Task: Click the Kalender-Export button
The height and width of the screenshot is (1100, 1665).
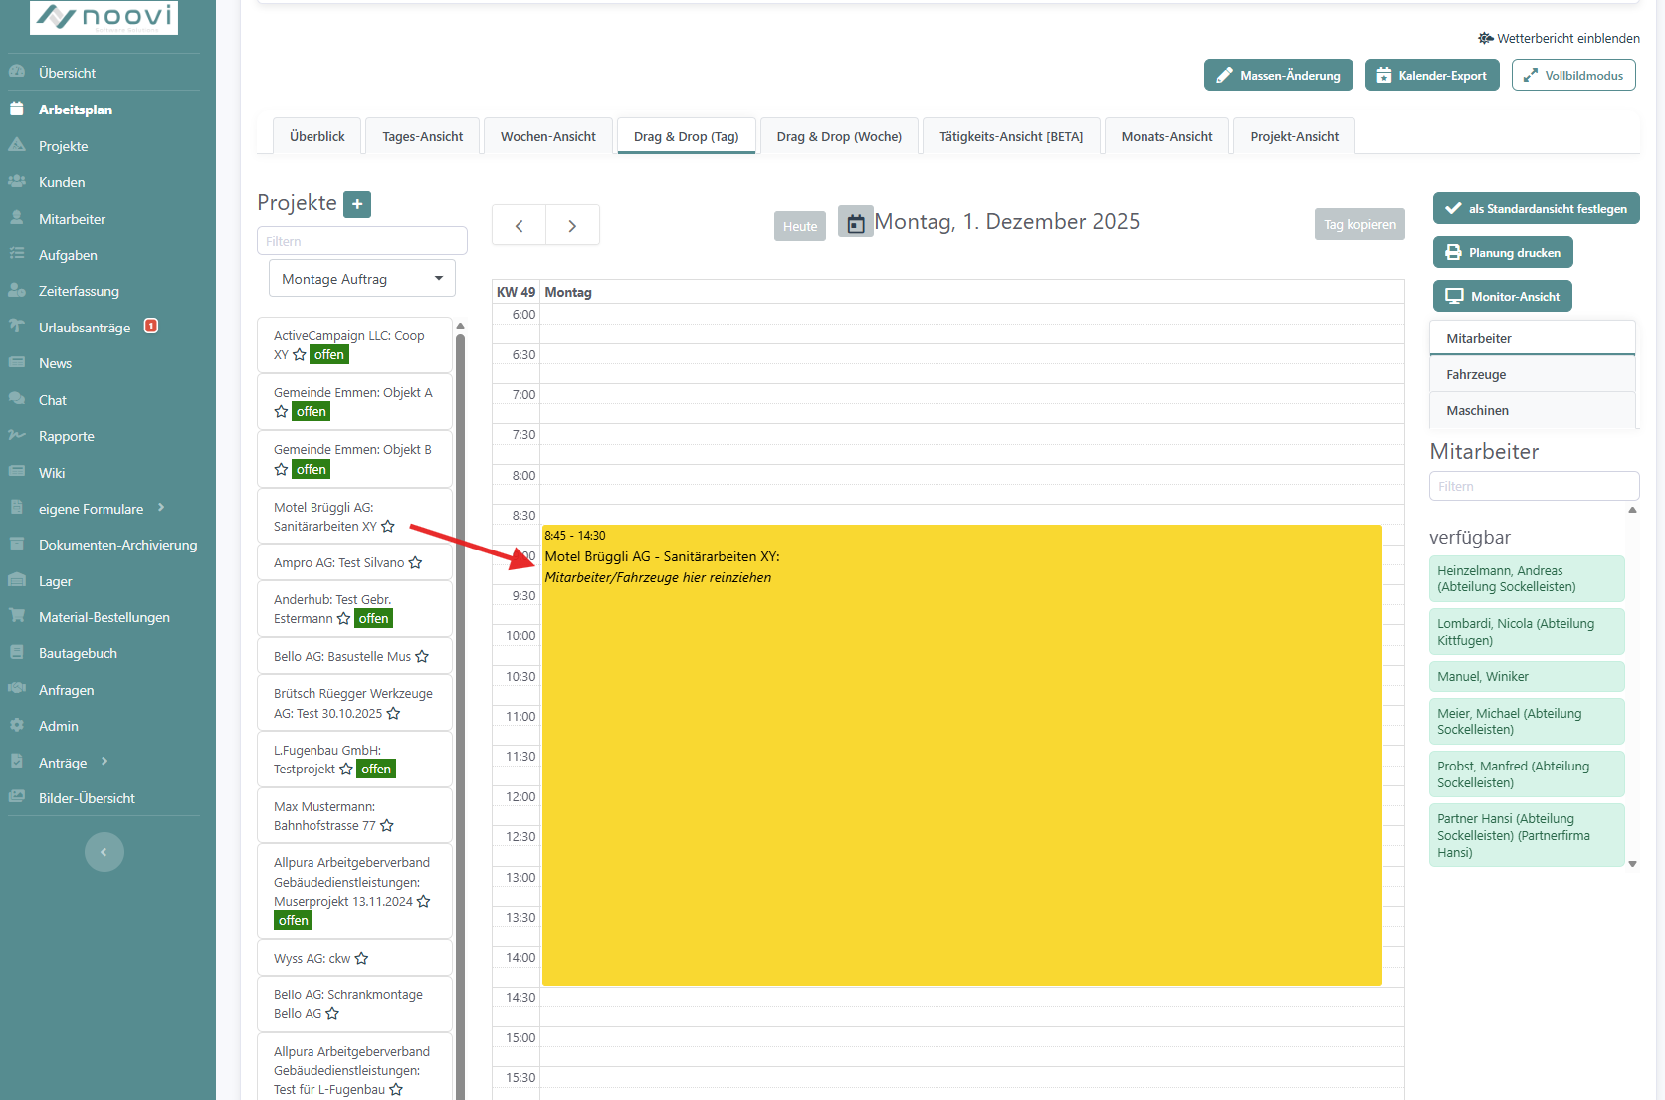Action: pyautogui.click(x=1432, y=75)
